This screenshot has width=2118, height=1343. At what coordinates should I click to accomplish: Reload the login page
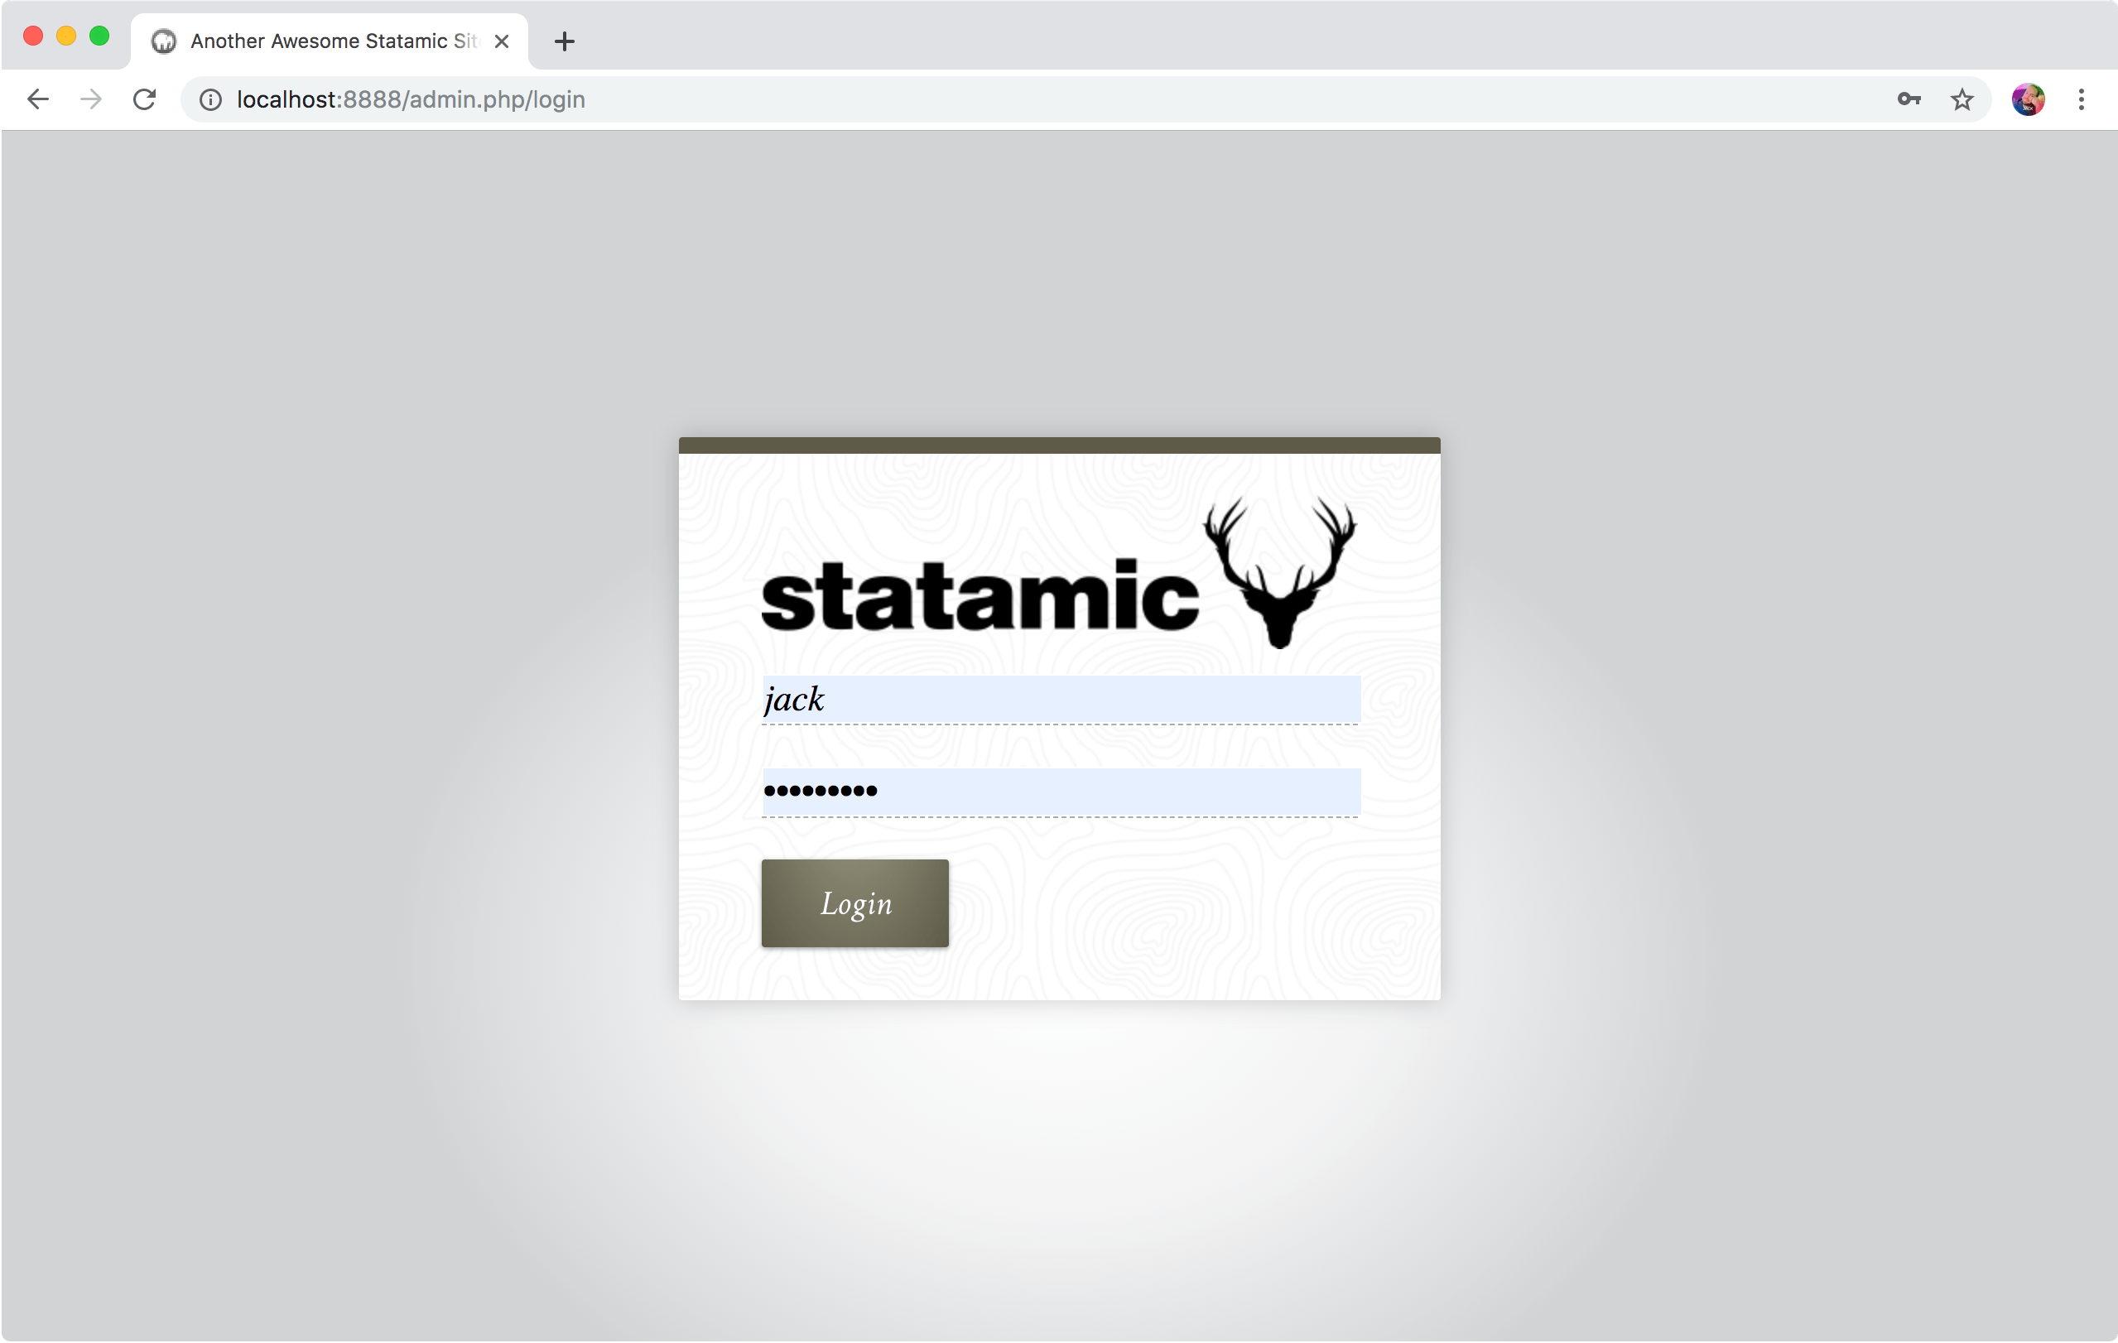145,99
